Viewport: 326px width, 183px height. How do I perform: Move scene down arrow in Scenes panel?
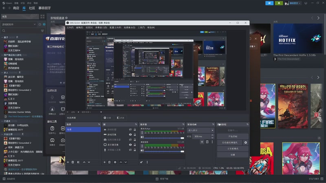(x=89, y=162)
